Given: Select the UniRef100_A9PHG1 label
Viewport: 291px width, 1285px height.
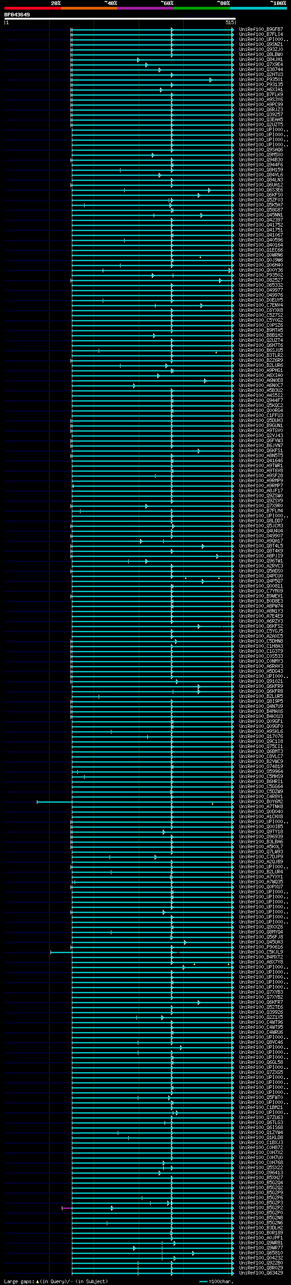Looking at the screenshot, I should click(x=261, y=370).
